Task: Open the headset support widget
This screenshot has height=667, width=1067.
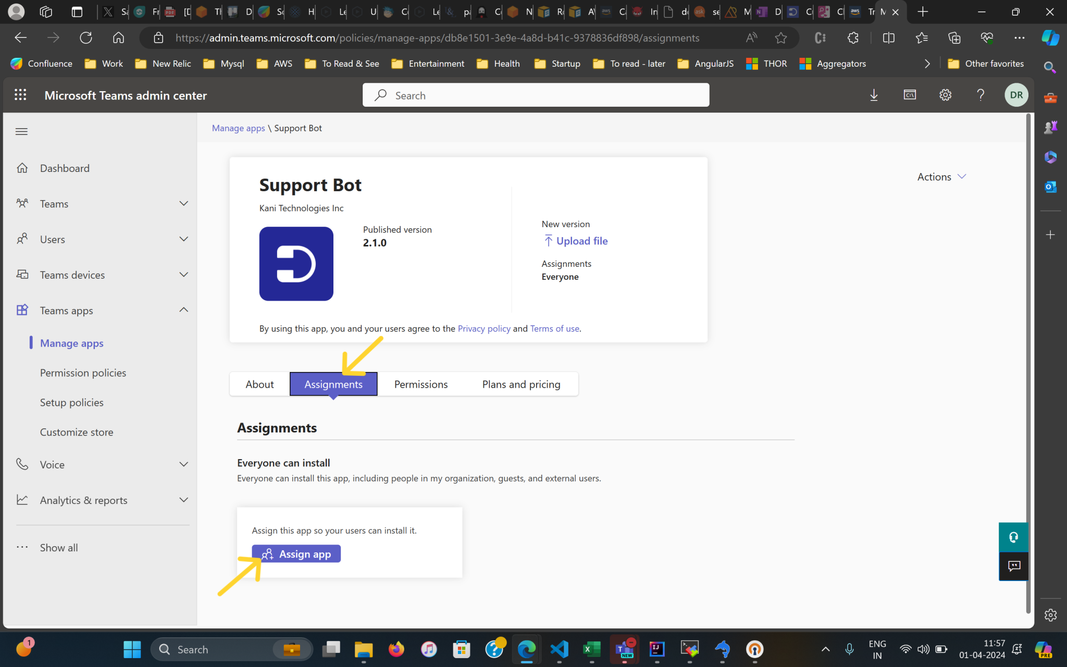Action: pos(1013,537)
